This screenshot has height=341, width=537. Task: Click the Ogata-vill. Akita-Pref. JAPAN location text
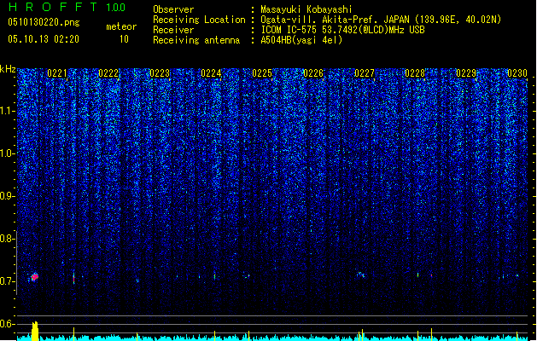(x=381, y=20)
